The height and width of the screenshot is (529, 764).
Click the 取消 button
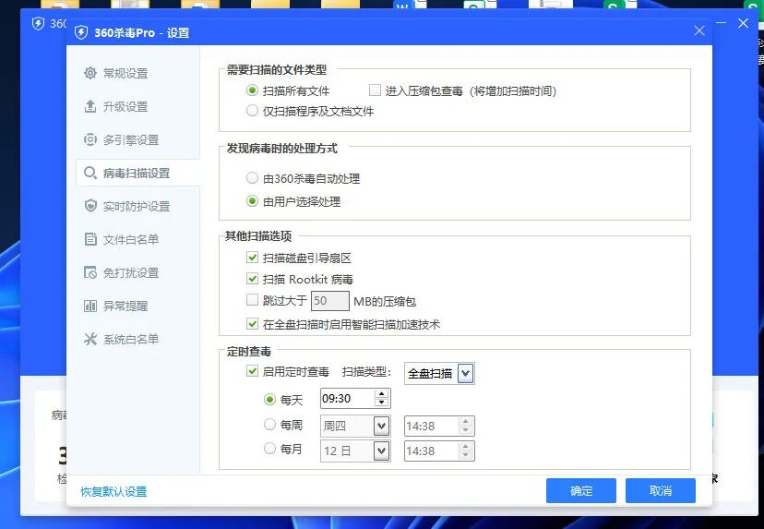(x=661, y=490)
